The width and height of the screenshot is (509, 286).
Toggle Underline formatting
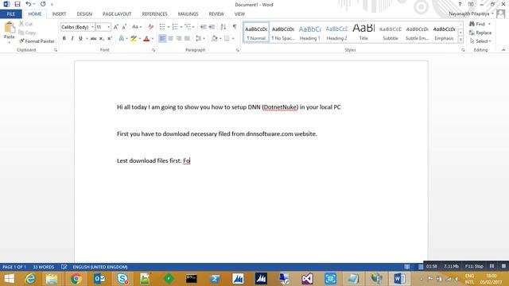pos(80,39)
